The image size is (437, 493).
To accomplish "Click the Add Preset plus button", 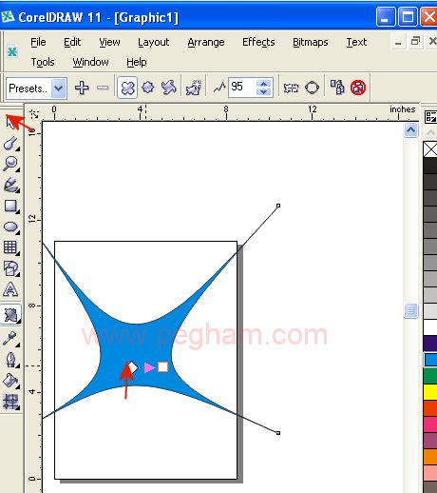I will click(82, 88).
